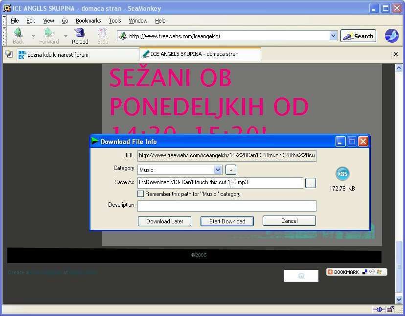
Task: Collapse the navigation toolbar grippy
Action: click(4, 36)
